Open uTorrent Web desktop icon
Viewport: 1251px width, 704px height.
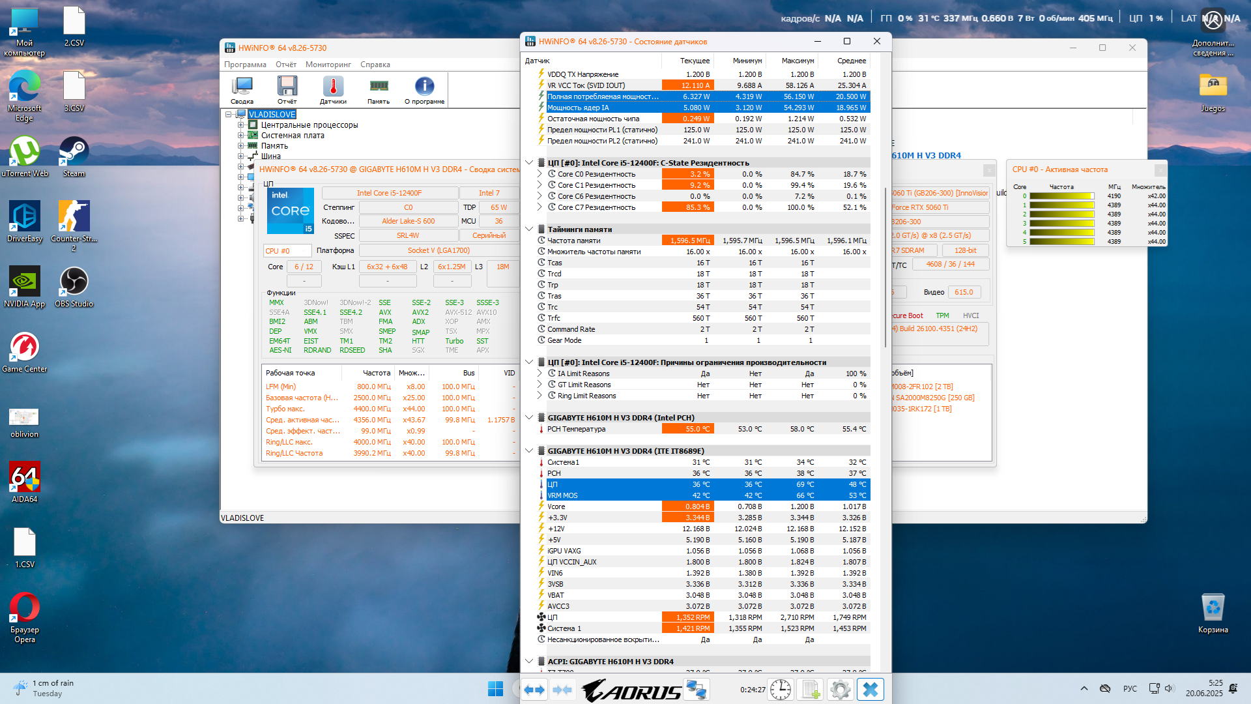point(24,157)
